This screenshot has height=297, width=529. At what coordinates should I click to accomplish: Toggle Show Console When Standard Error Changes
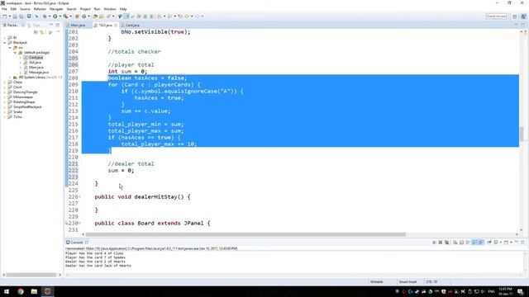coord(481,242)
